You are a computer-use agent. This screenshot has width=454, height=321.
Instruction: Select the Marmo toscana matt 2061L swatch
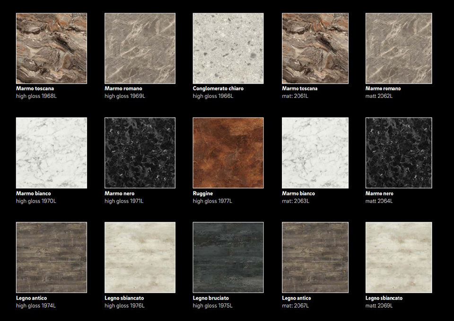(315, 48)
